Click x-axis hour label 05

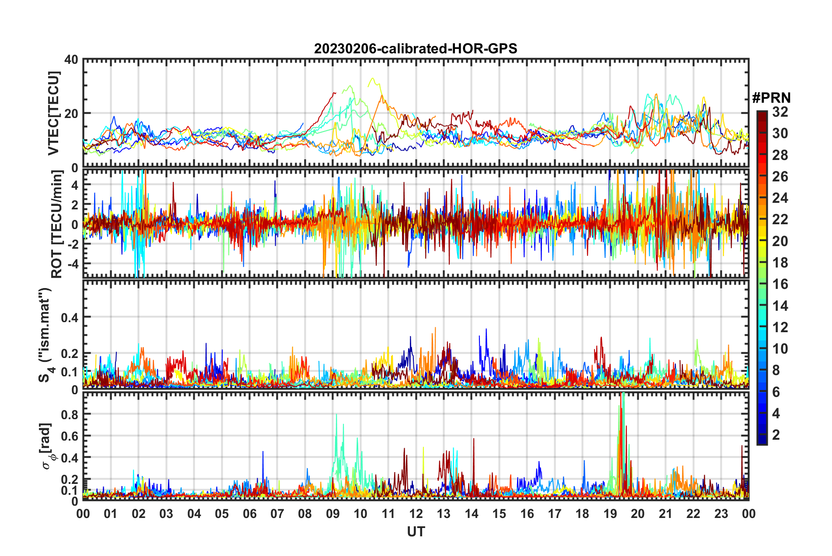222,514
